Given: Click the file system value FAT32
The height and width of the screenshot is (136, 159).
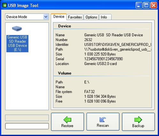Looking at the screenshot, I should pos(89,92).
